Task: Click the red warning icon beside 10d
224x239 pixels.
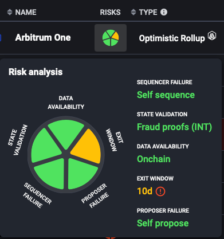Action: tap(160, 191)
